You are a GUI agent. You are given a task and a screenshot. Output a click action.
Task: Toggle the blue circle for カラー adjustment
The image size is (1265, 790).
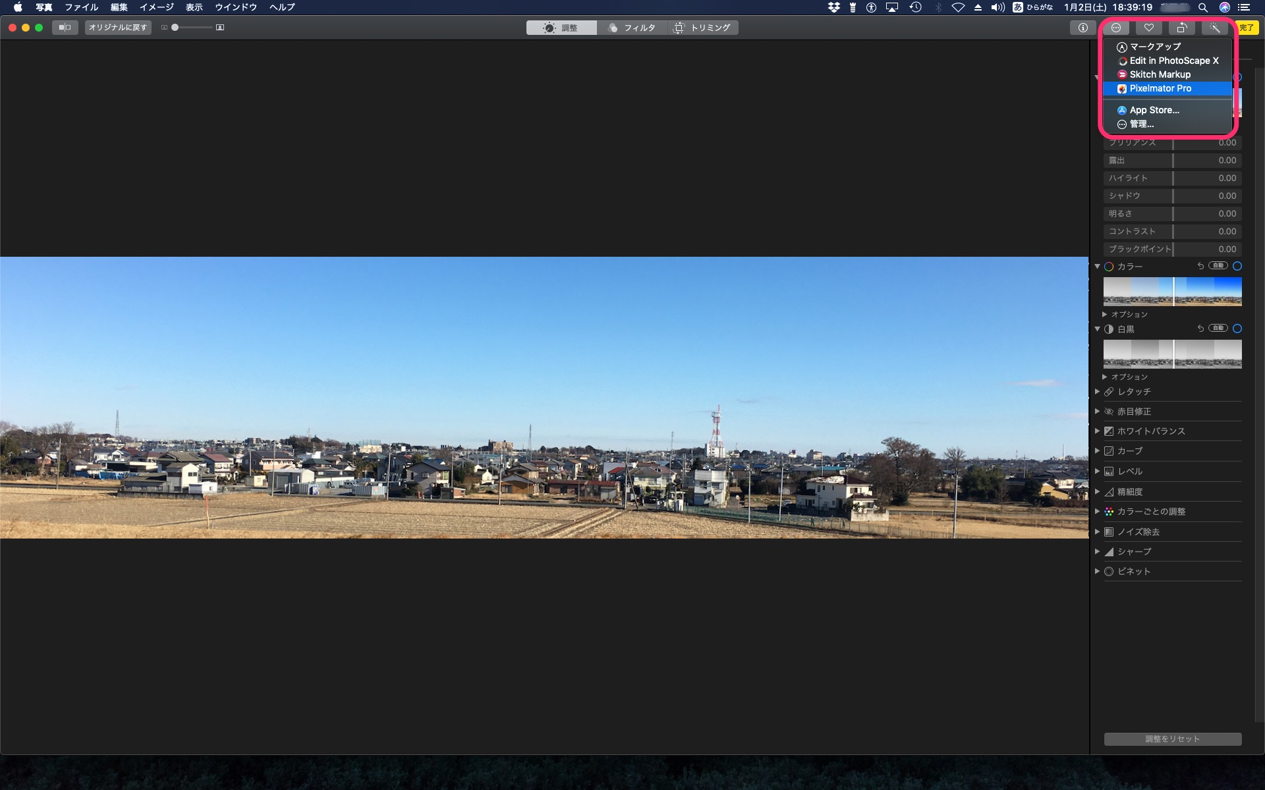coord(1237,266)
